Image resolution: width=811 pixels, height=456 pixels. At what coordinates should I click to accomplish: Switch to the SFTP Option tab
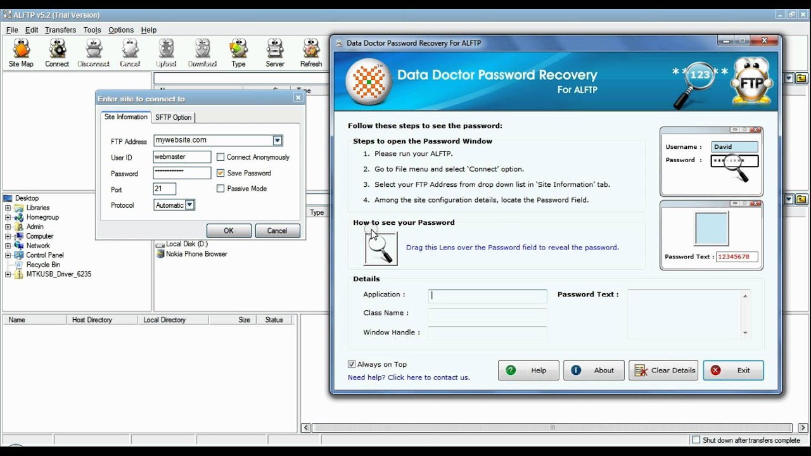coord(173,117)
